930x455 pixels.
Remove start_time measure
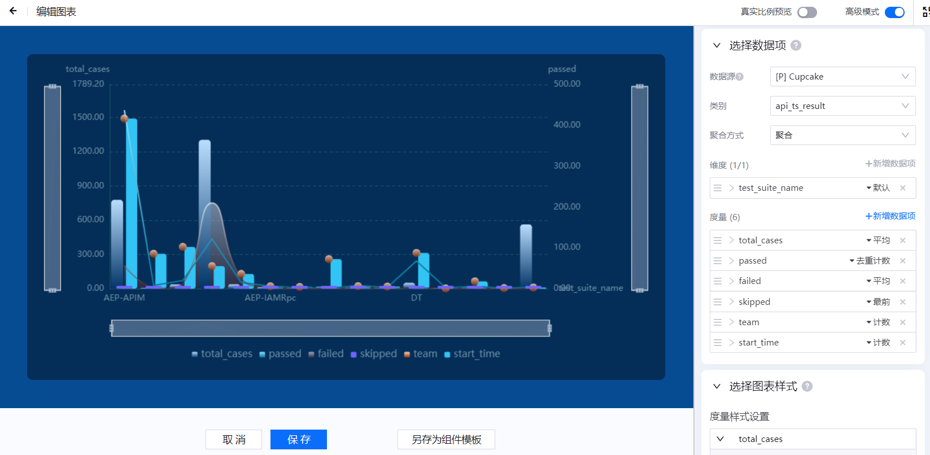click(903, 343)
